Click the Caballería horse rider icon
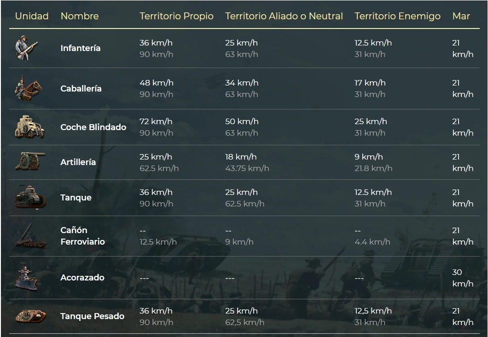488x337 pixels. [x=28, y=88]
